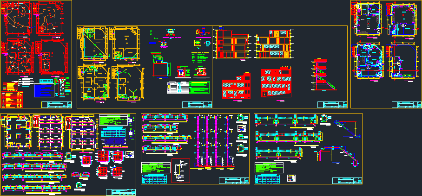Click the green notes block beside red-outlined detail

156,168
